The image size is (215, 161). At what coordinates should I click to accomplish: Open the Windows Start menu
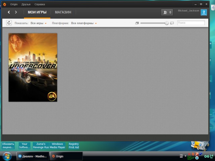[7, 156]
